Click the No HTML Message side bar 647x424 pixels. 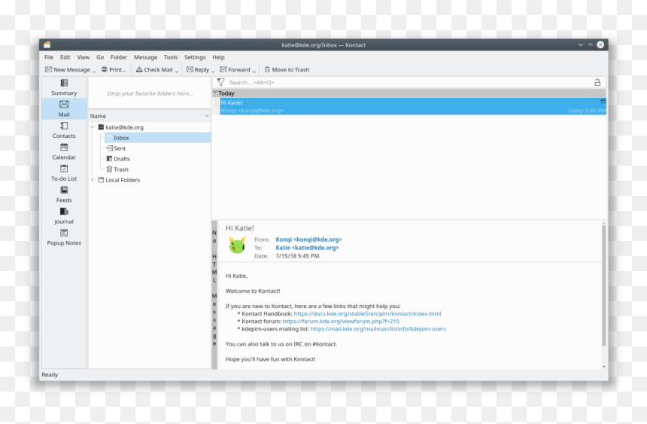point(214,294)
